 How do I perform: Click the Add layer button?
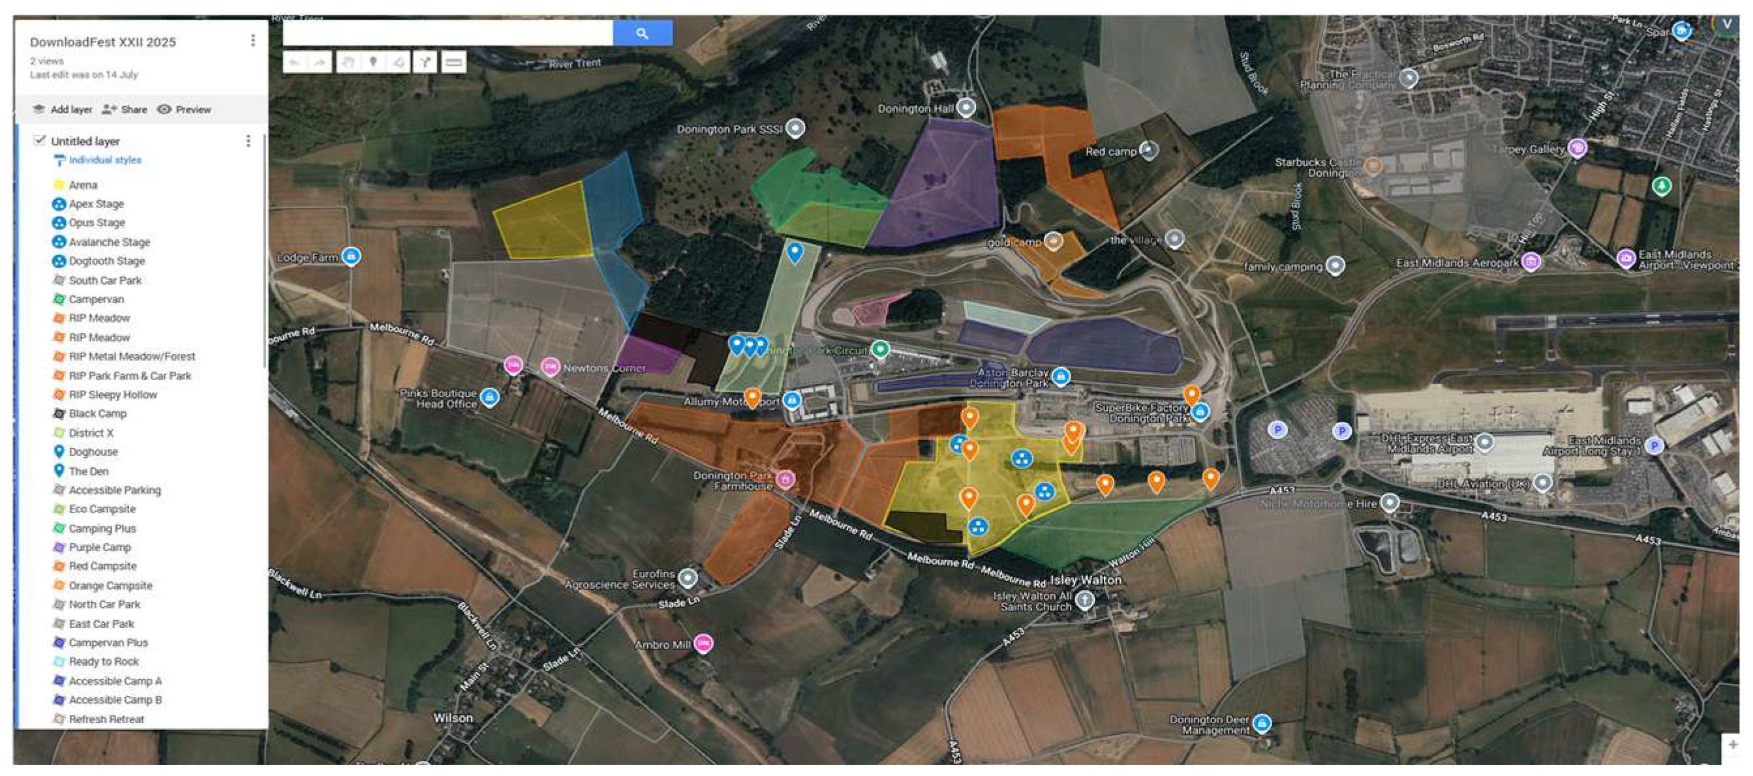[63, 110]
